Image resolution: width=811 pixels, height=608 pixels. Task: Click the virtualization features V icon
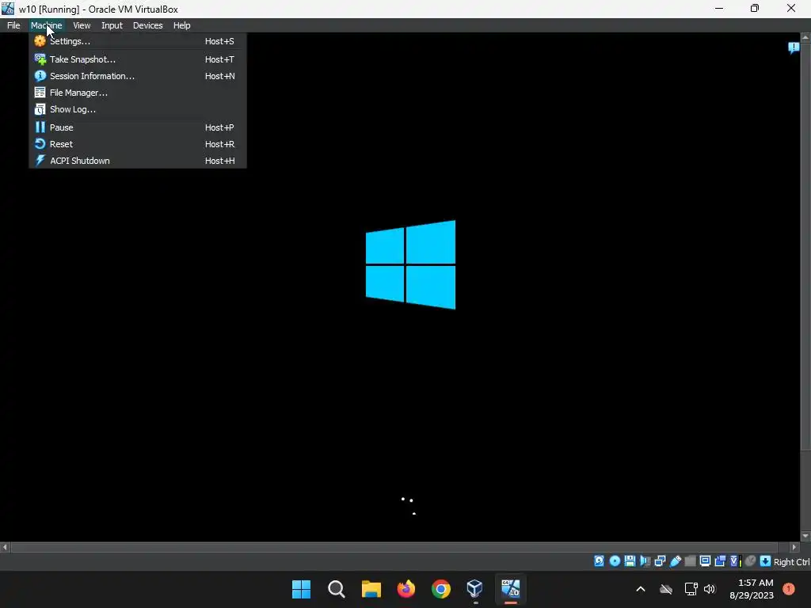pos(736,561)
